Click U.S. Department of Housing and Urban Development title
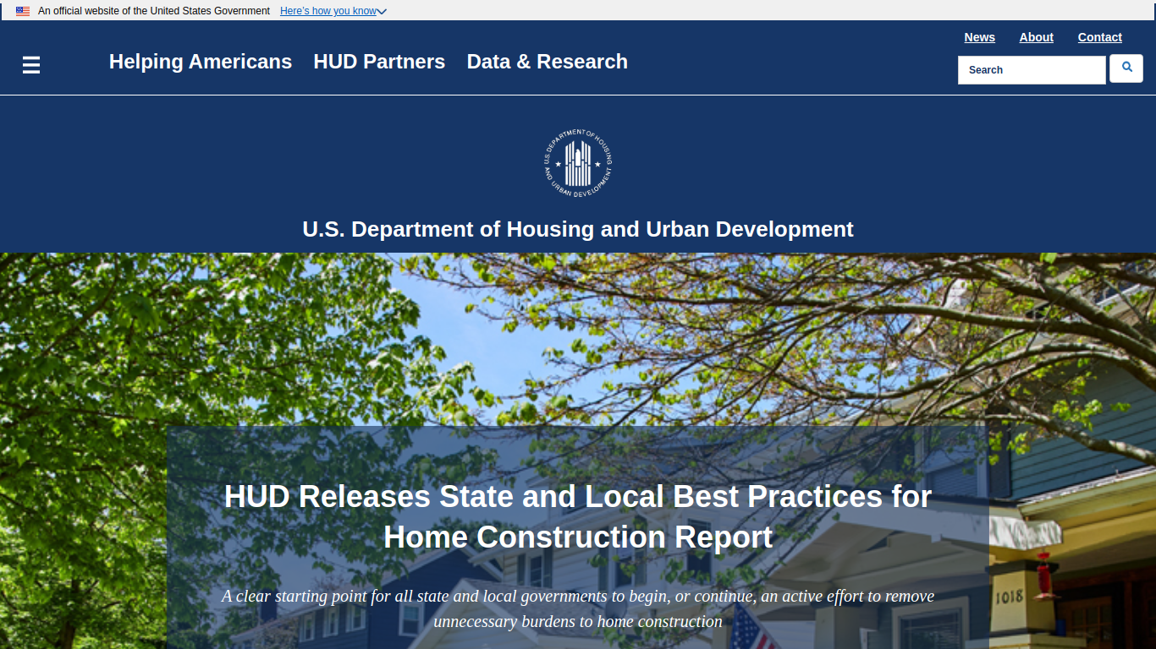Viewport: 1156px width, 649px height. [578, 229]
